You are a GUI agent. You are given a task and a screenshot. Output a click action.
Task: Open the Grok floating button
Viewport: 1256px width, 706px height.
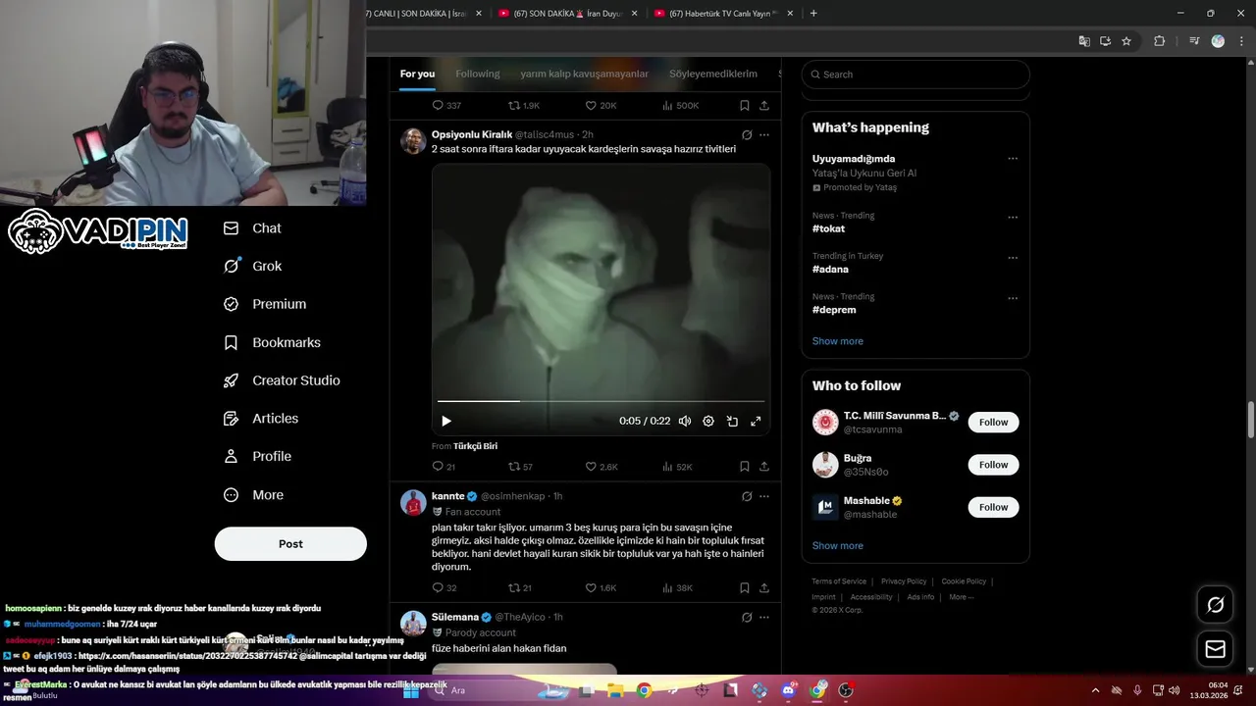click(x=1215, y=605)
